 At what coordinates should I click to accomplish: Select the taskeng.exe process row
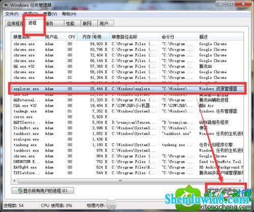click(128, 145)
